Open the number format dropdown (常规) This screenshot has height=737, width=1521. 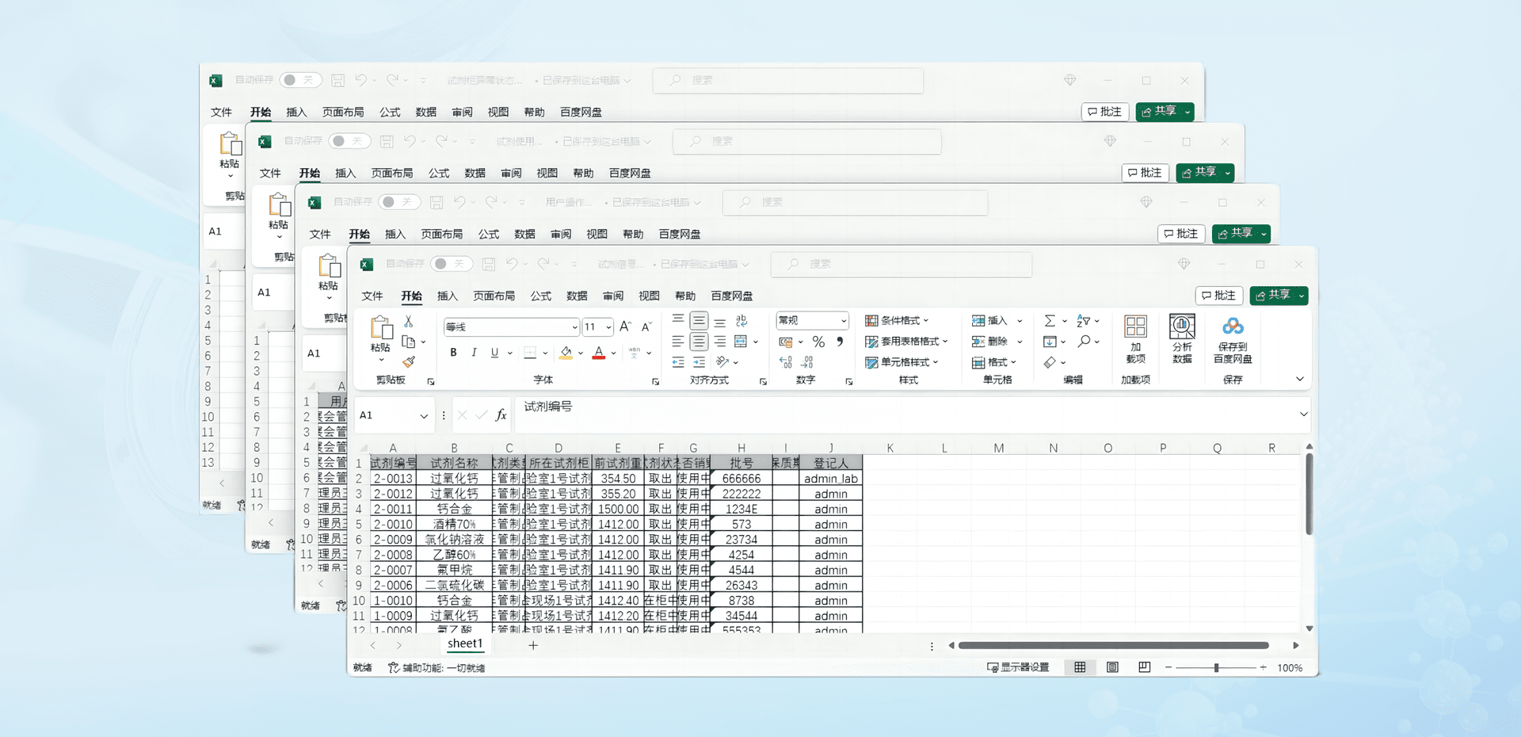pos(844,321)
